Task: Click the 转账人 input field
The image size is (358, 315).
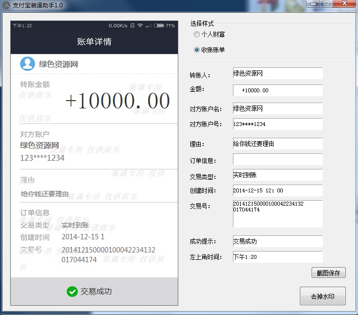Action: (x=277, y=73)
